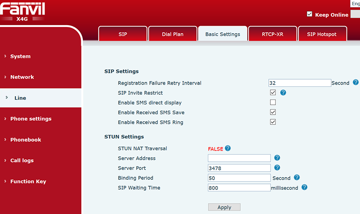Expand Call logs in sidebar
360x214 pixels.
pos(22,160)
